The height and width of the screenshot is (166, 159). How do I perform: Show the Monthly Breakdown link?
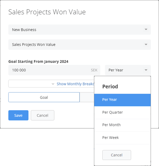(x=75, y=84)
